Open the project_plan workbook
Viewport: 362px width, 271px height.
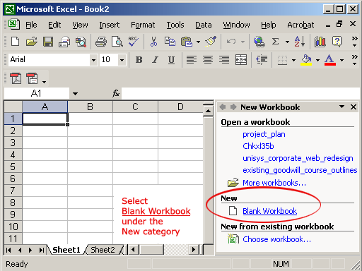264,134
